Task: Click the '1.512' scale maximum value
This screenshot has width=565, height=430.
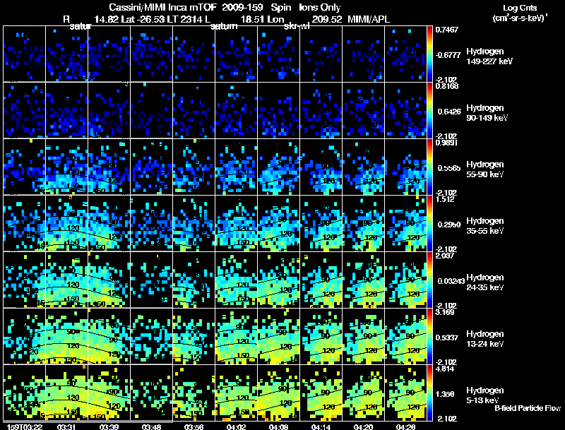Action: click(x=445, y=199)
